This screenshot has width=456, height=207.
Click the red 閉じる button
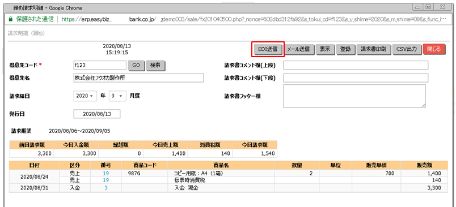pyautogui.click(x=434, y=49)
